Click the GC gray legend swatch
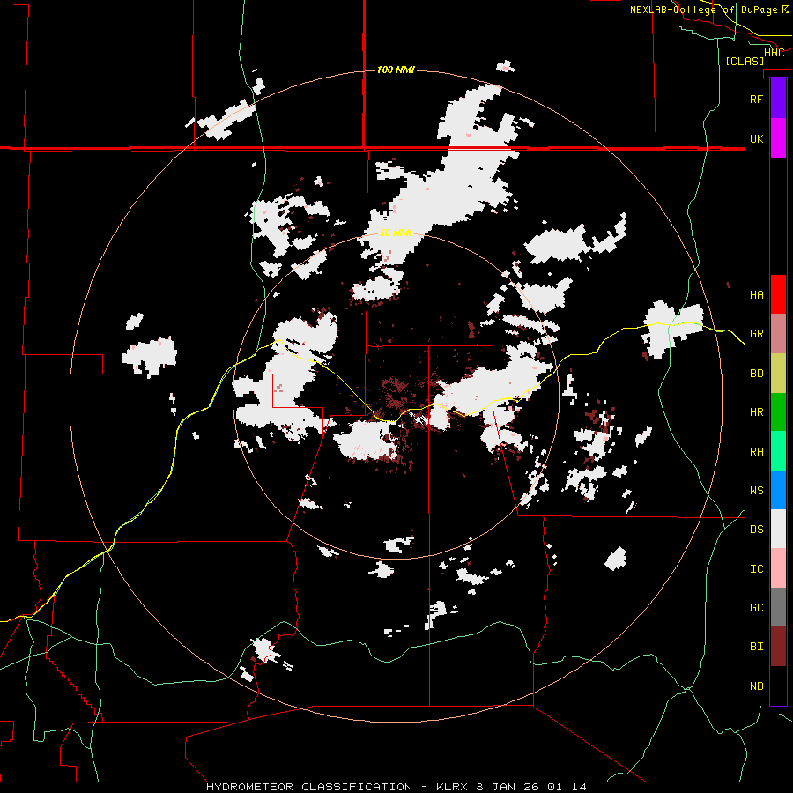The width and height of the screenshot is (793, 793). click(778, 607)
